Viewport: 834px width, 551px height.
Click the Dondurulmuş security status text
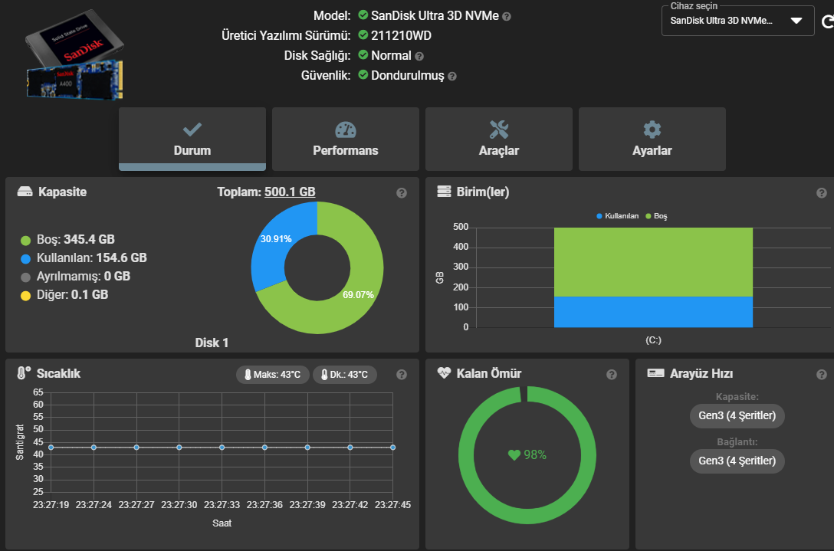click(408, 76)
